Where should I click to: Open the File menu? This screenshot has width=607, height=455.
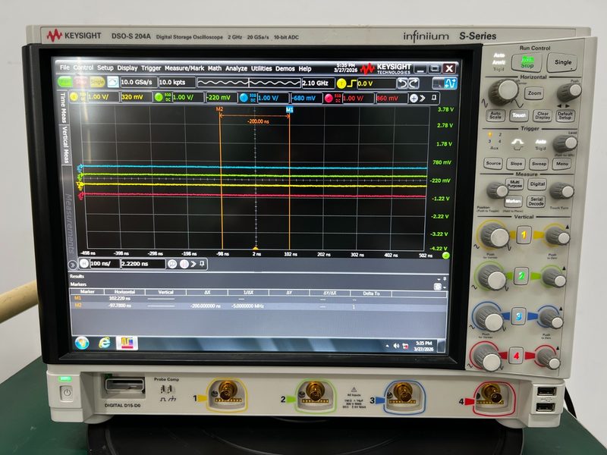(64, 67)
